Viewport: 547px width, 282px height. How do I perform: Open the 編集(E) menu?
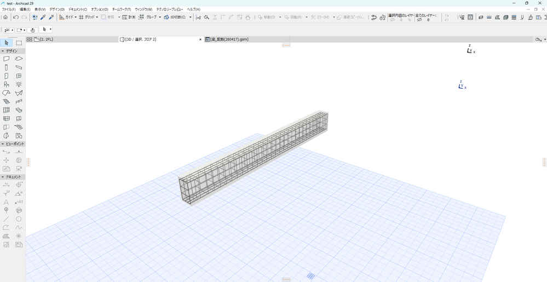click(25, 9)
